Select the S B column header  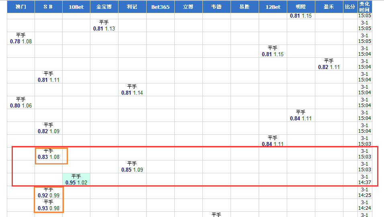(49, 7)
